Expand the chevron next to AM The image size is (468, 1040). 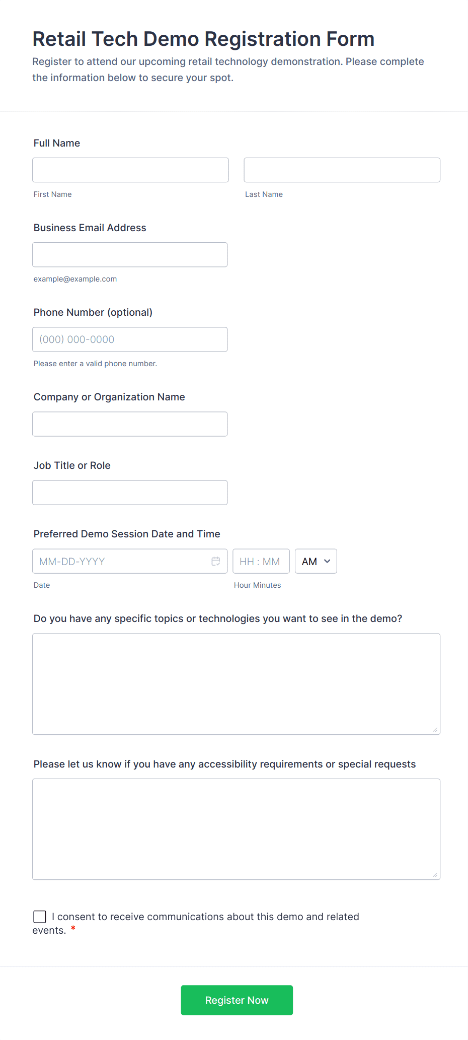click(327, 561)
